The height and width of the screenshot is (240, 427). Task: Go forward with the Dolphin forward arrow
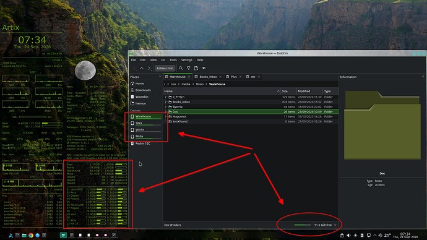click(x=149, y=68)
